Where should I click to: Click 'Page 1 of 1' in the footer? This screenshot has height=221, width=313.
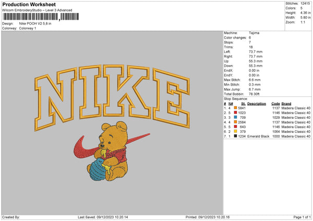click(302, 217)
